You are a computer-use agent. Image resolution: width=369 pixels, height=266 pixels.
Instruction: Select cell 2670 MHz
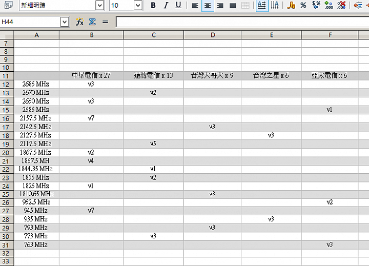(x=36, y=93)
